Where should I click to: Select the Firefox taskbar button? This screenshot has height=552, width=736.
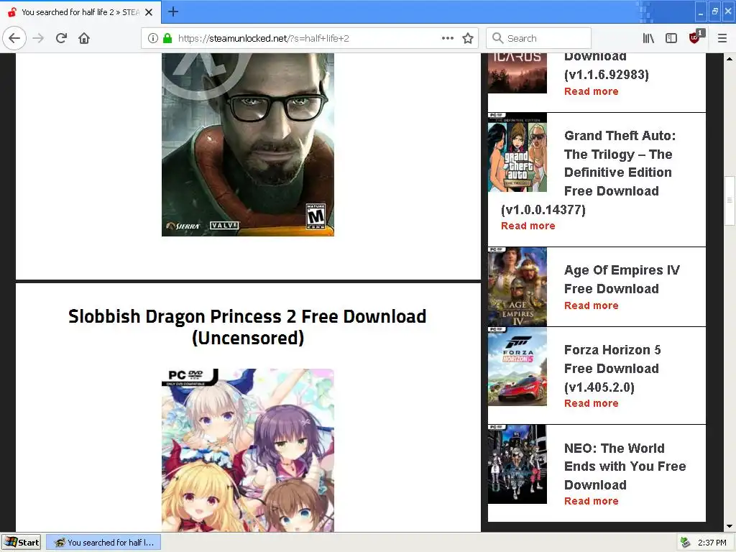pos(103,542)
